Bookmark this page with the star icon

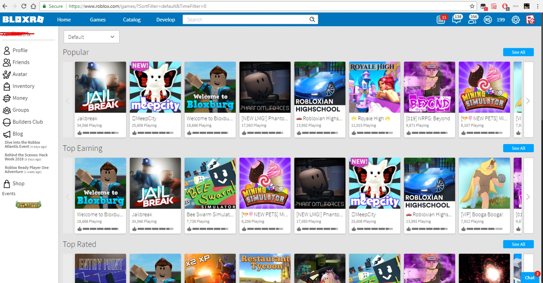pos(472,6)
